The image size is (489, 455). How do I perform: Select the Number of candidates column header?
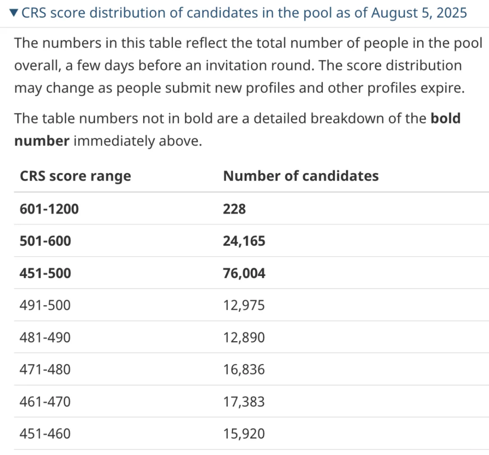coord(301,176)
